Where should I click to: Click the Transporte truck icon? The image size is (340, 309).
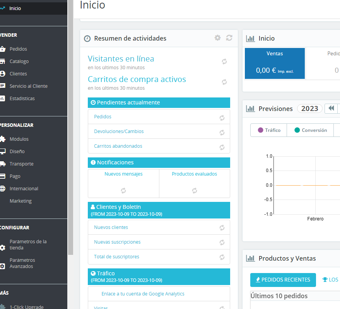2,164
